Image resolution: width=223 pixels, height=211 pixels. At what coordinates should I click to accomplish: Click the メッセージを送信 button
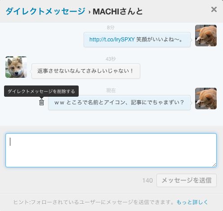tap(187, 180)
